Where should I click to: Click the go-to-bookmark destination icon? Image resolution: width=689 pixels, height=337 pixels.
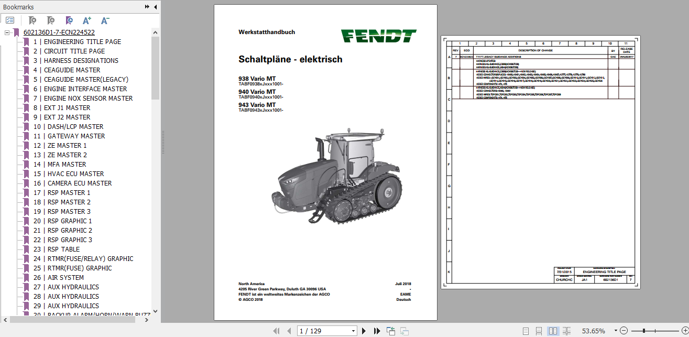(x=69, y=20)
